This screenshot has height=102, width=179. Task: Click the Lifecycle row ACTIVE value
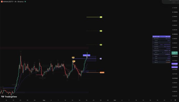click(168, 49)
